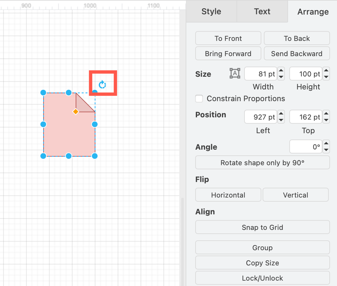
Task: Flip the shape vertically
Action: 295,195
